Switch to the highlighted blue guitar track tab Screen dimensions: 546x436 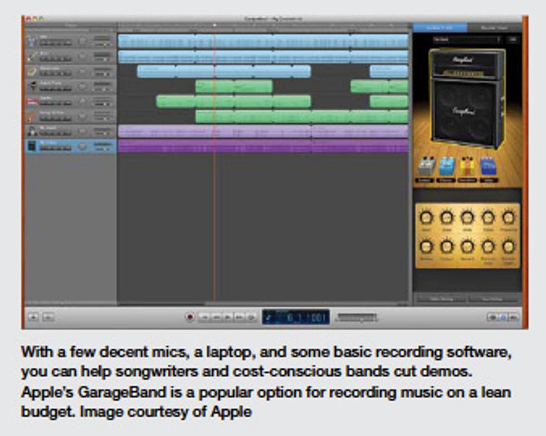coord(440,28)
